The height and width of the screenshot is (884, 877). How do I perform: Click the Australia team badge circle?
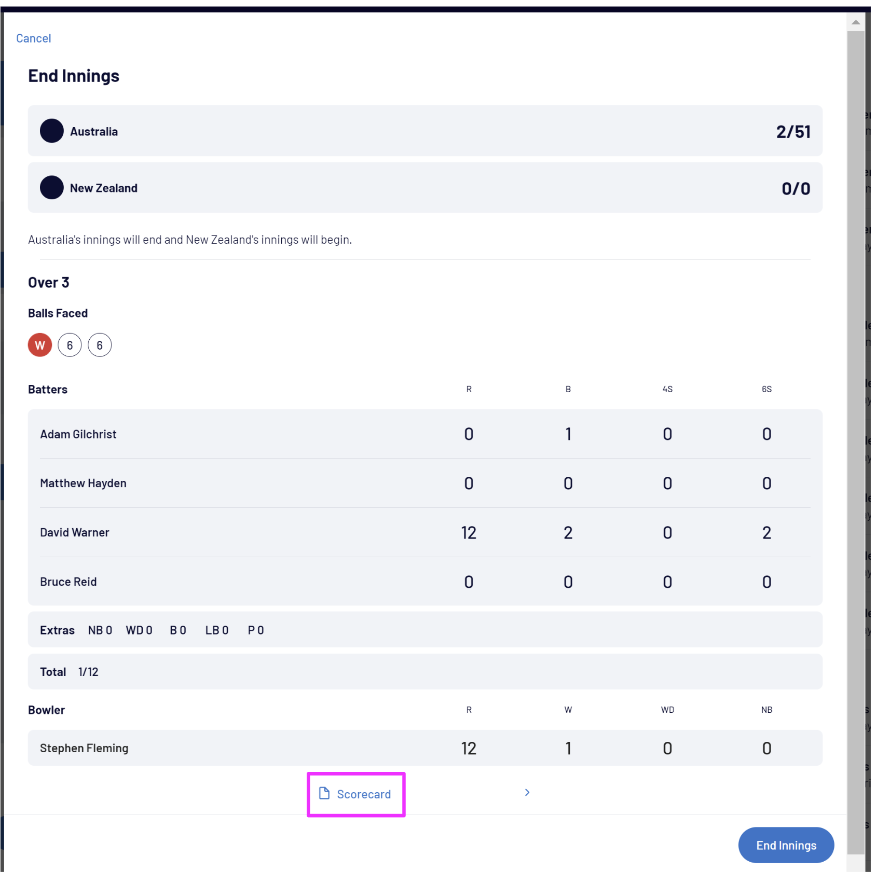click(x=52, y=131)
